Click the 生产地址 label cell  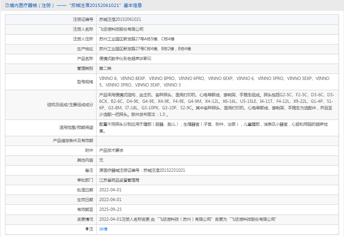(x=51, y=49)
